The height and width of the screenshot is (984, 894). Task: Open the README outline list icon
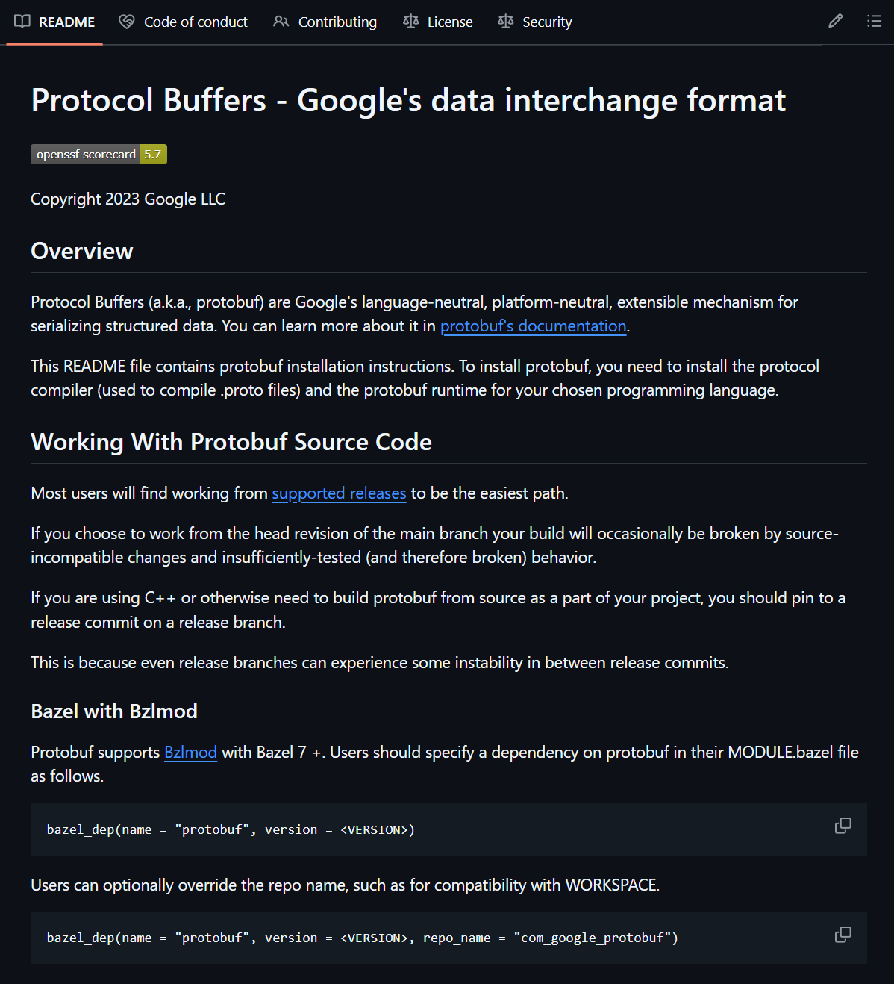click(874, 21)
